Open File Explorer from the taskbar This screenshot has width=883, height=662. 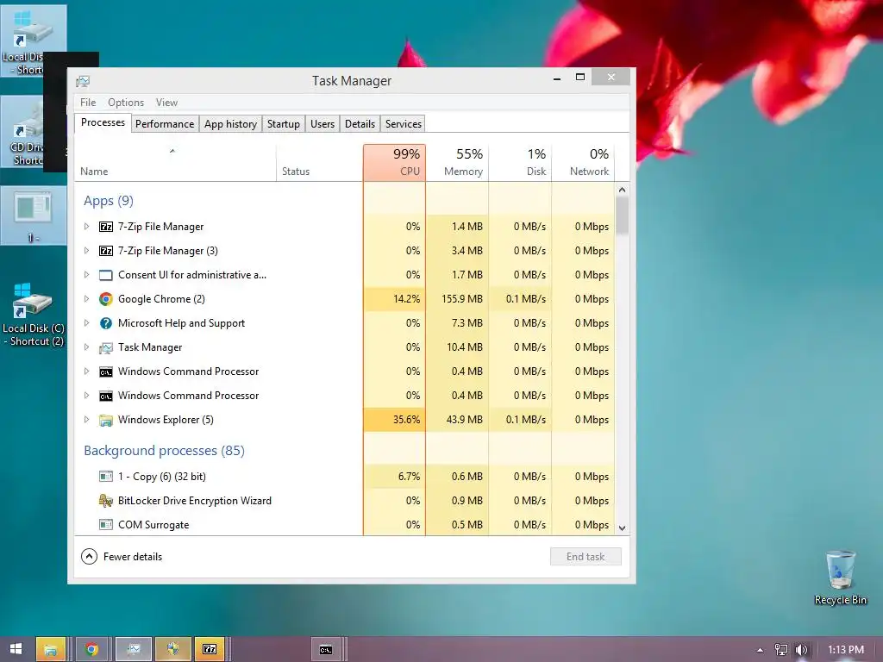[x=51, y=649]
